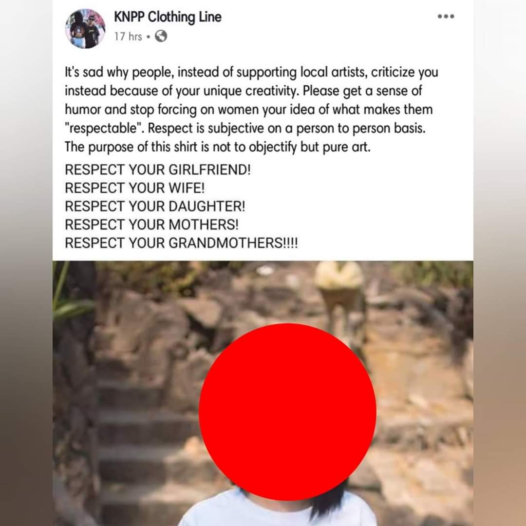
Task: Select the line RESPECT YOUR GRANDMOTHERS!!!!
Action: tap(181, 243)
